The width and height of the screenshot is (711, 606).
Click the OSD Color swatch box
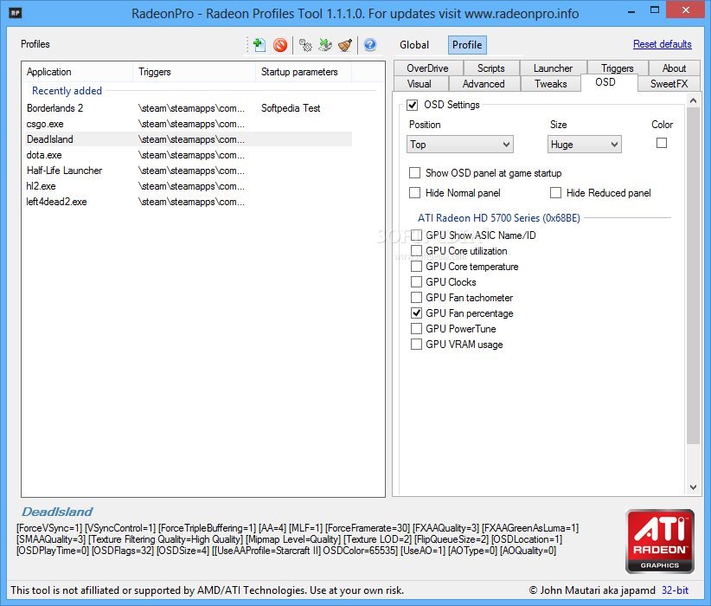662,143
